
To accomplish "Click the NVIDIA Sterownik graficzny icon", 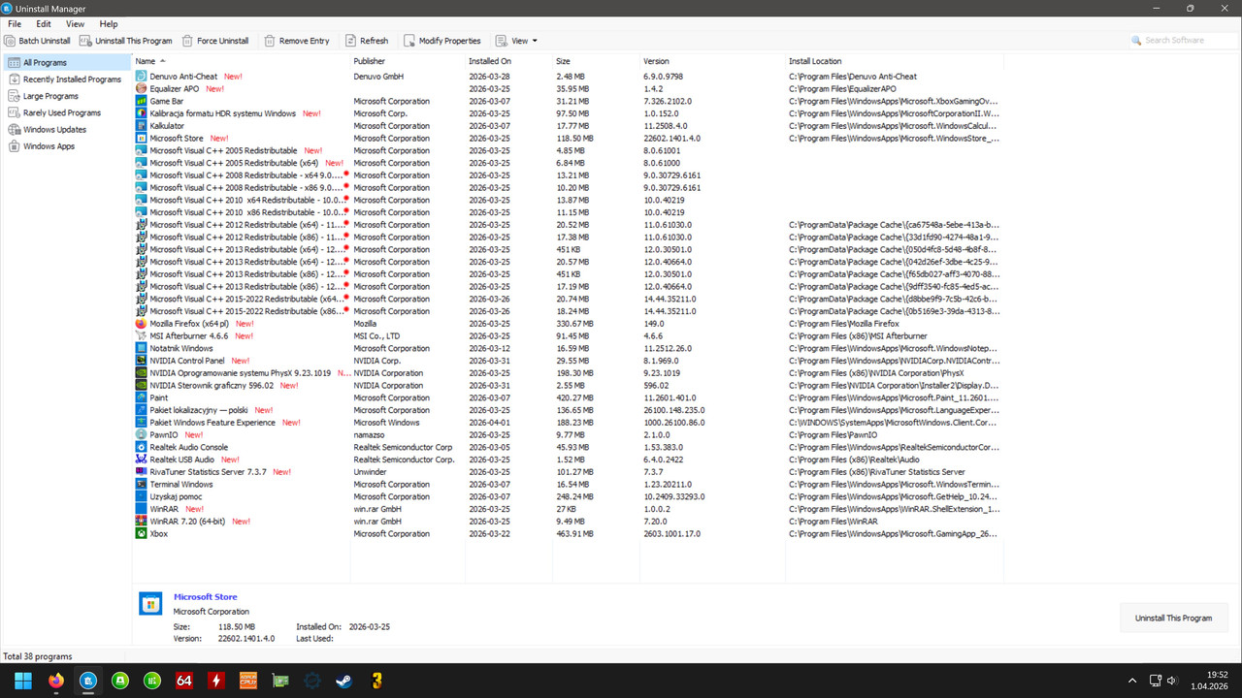I will coord(142,385).
